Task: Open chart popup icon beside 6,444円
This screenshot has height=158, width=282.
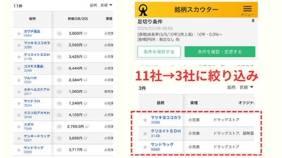Action: pyautogui.click(x=85, y=68)
